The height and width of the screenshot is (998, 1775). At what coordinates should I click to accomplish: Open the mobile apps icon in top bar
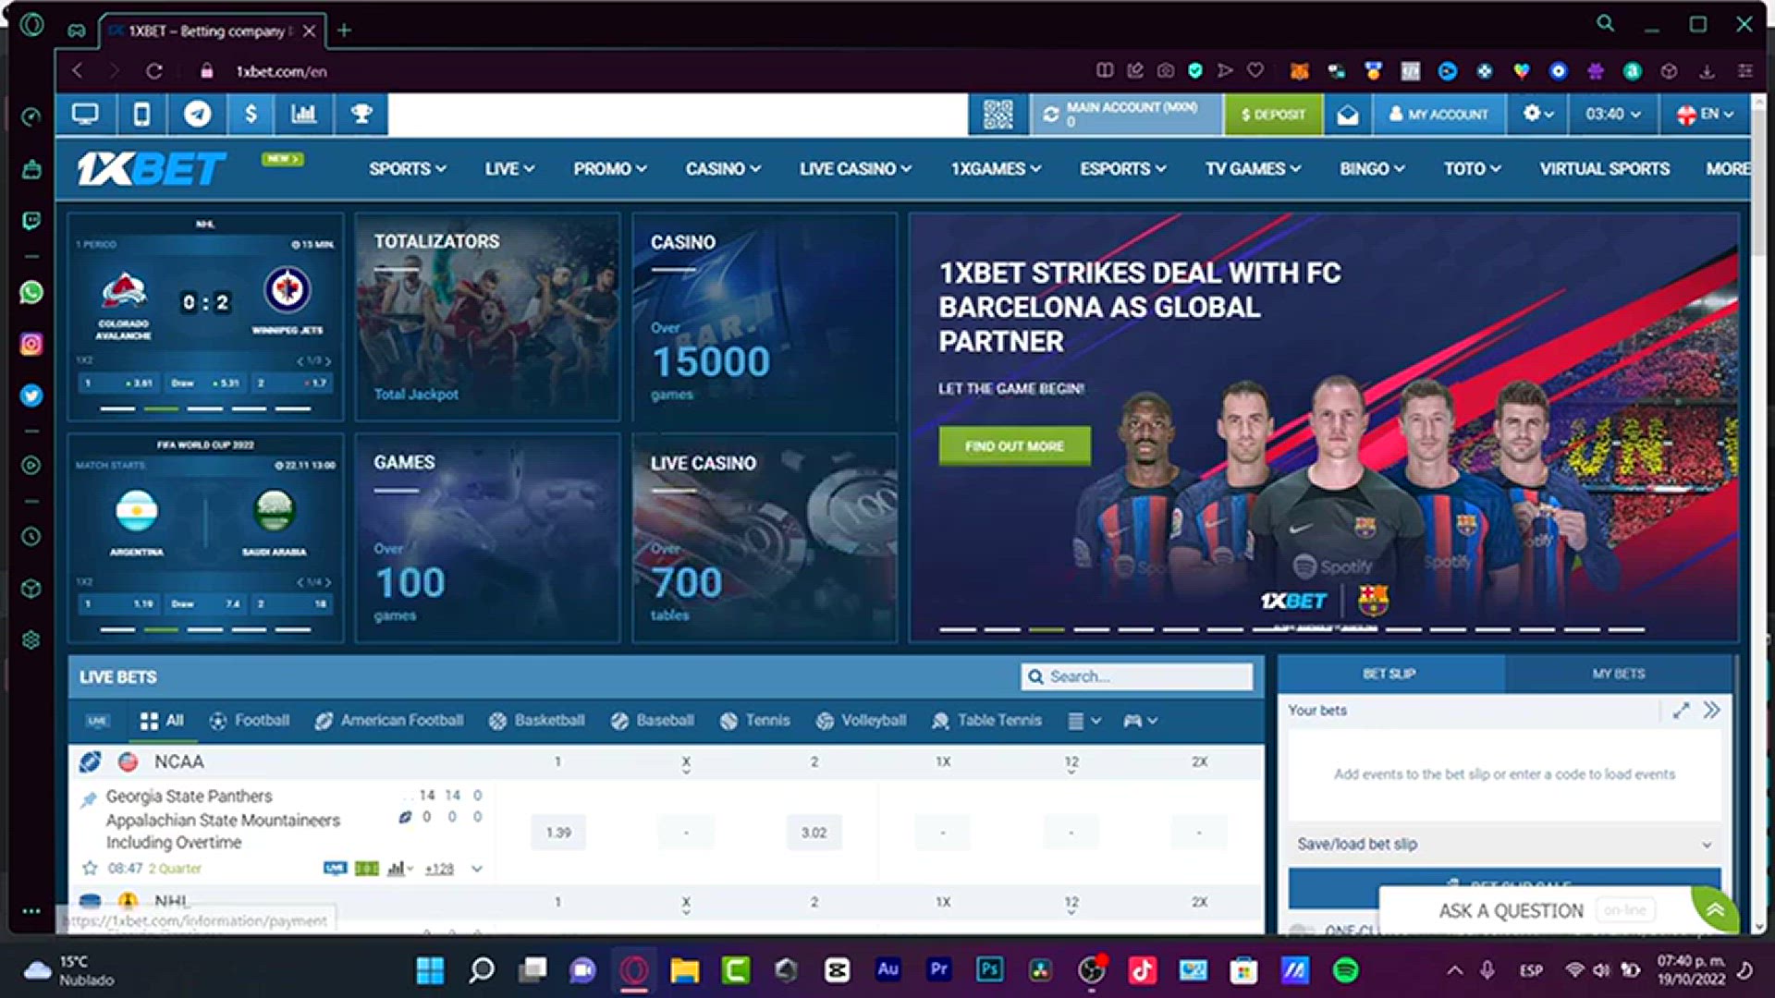[x=141, y=114]
